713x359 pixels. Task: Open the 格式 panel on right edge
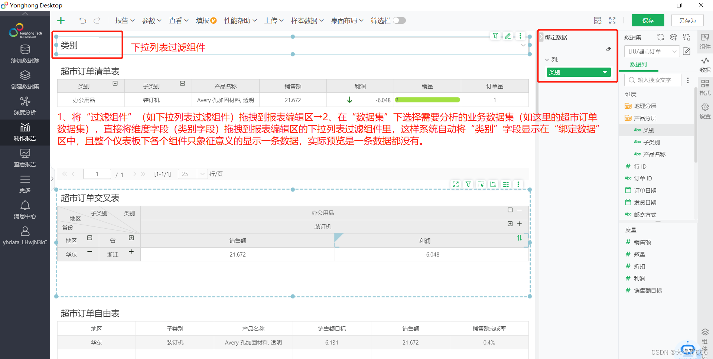(x=705, y=88)
